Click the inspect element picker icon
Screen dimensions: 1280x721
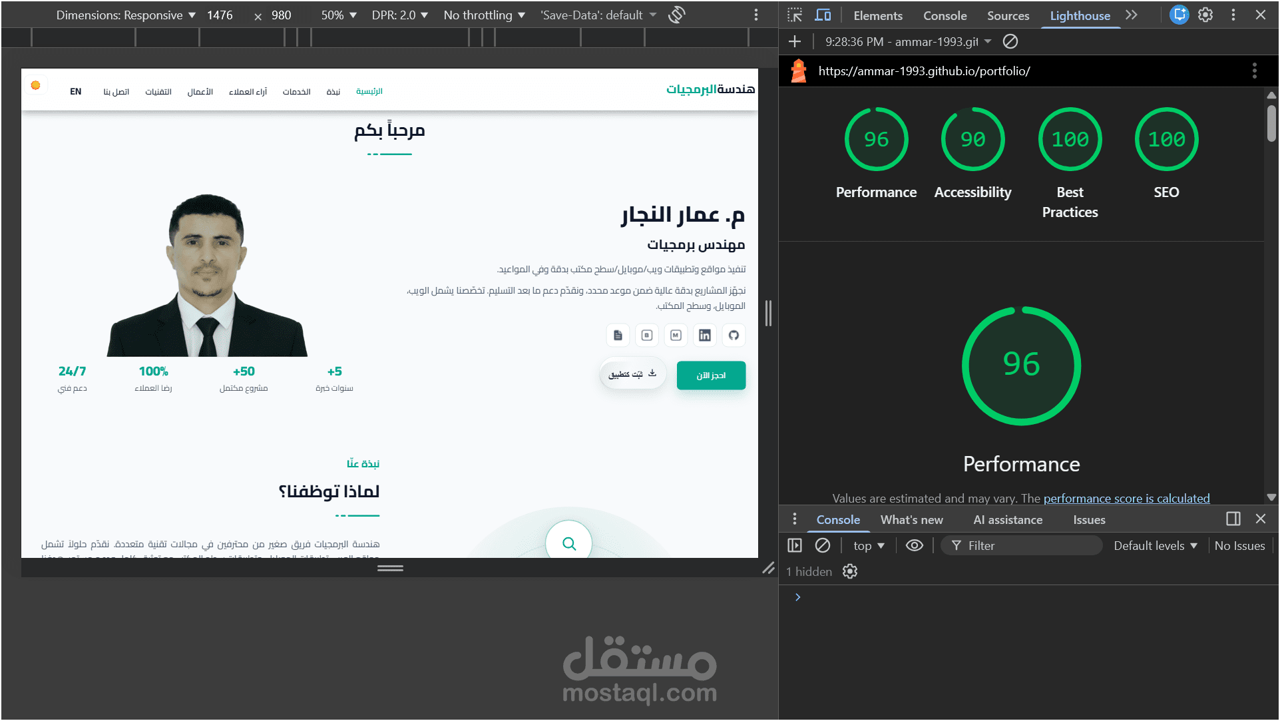click(x=795, y=15)
